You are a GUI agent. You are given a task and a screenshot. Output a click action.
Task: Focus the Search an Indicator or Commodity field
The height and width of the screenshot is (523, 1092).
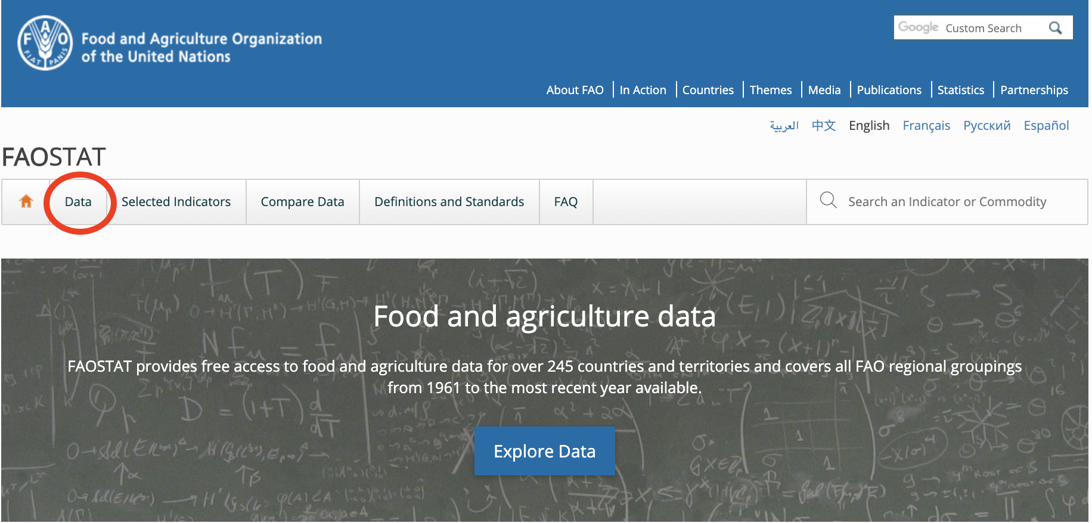pyautogui.click(x=947, y=202)
